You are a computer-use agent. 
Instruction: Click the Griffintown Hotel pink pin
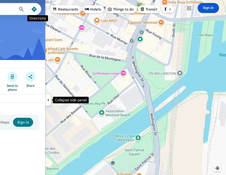click(123, 73)
